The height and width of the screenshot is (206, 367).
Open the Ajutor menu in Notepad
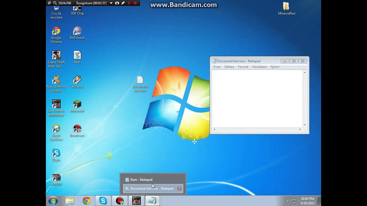[275, 67]
